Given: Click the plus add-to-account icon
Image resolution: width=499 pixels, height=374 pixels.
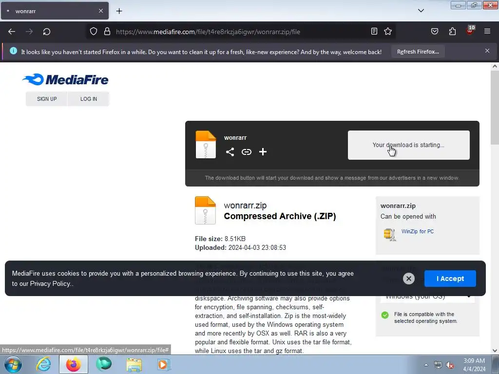Looking at the screenshot, I should (263, 152).
